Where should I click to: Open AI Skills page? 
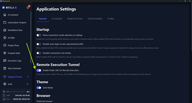[x=11, y=38]
